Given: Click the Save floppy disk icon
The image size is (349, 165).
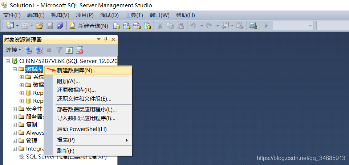Looking at the screenshot, I should click(x=50, y=26).
